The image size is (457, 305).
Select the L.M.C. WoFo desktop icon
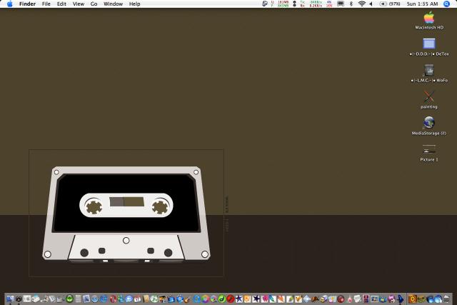pos(429,70)
